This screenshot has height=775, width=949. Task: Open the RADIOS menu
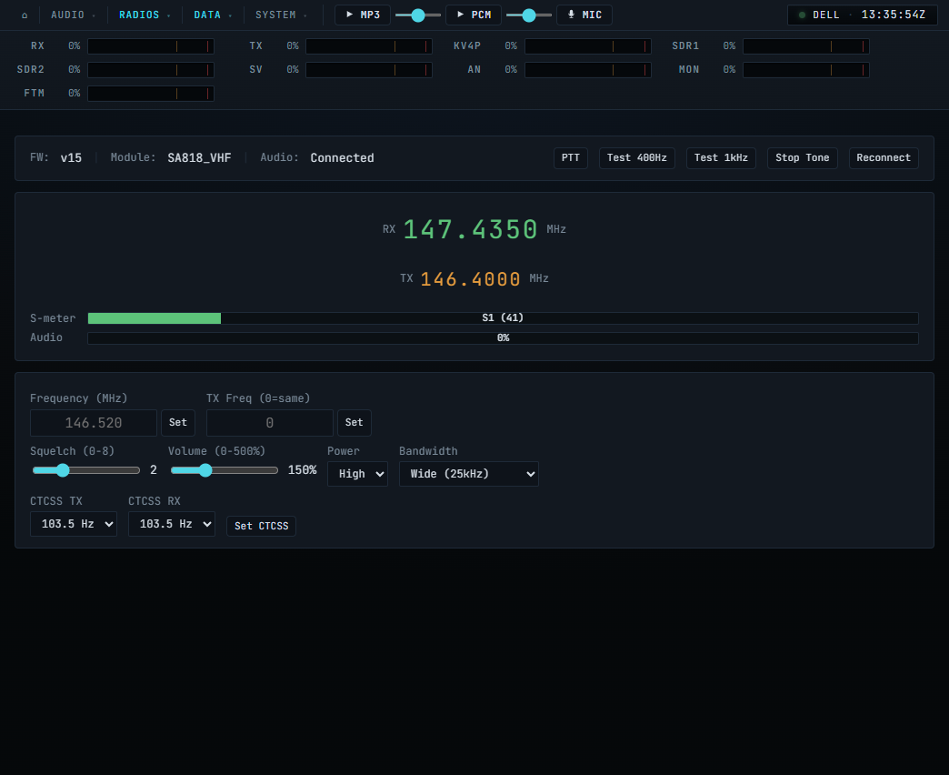click(x=145, y=15)
